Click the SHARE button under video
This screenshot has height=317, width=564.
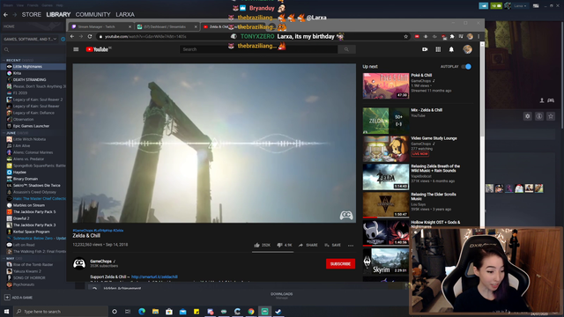(308, 245)
